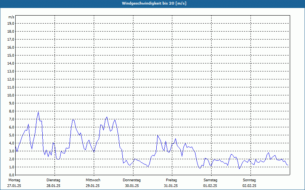Click the Donnerstag day label

coord(132,180)
